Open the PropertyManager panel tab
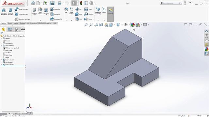 click(10, 30)
